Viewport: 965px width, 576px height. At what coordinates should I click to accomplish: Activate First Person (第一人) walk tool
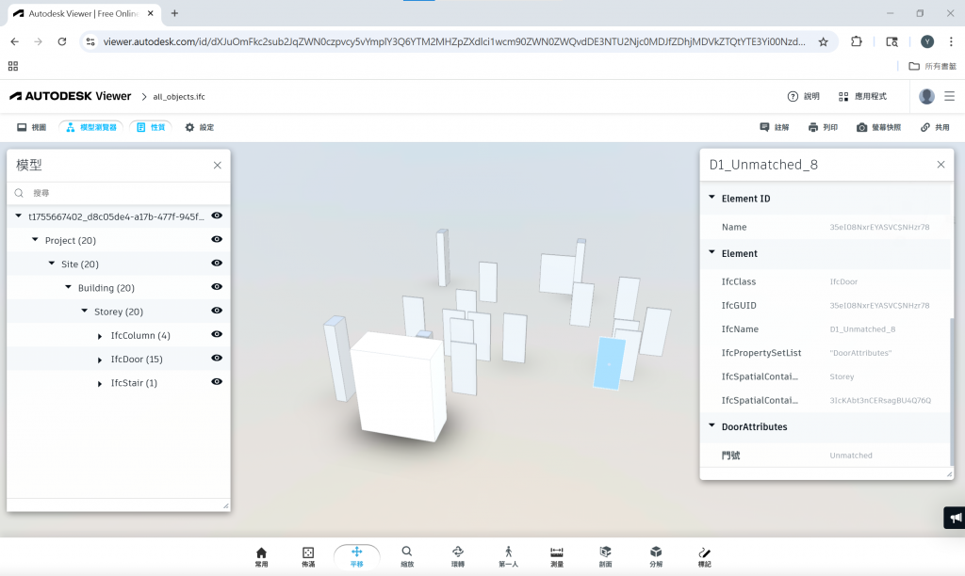point(508,556)
